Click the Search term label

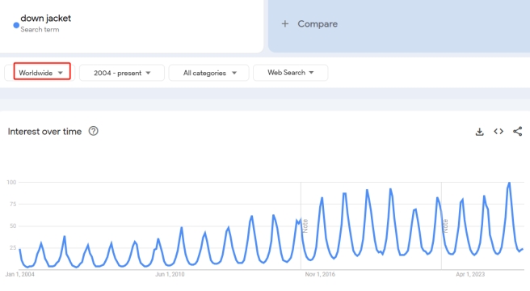tap(40, 29)
